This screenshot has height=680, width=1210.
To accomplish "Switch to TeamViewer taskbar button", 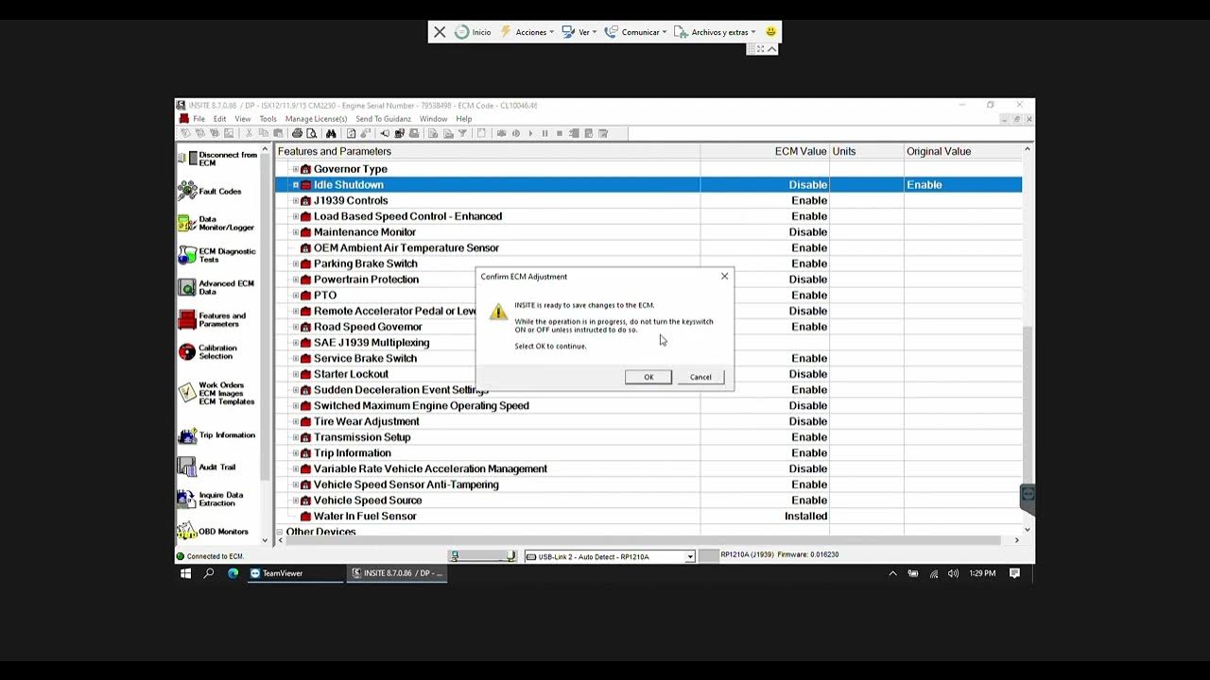I will coord(294,573).
